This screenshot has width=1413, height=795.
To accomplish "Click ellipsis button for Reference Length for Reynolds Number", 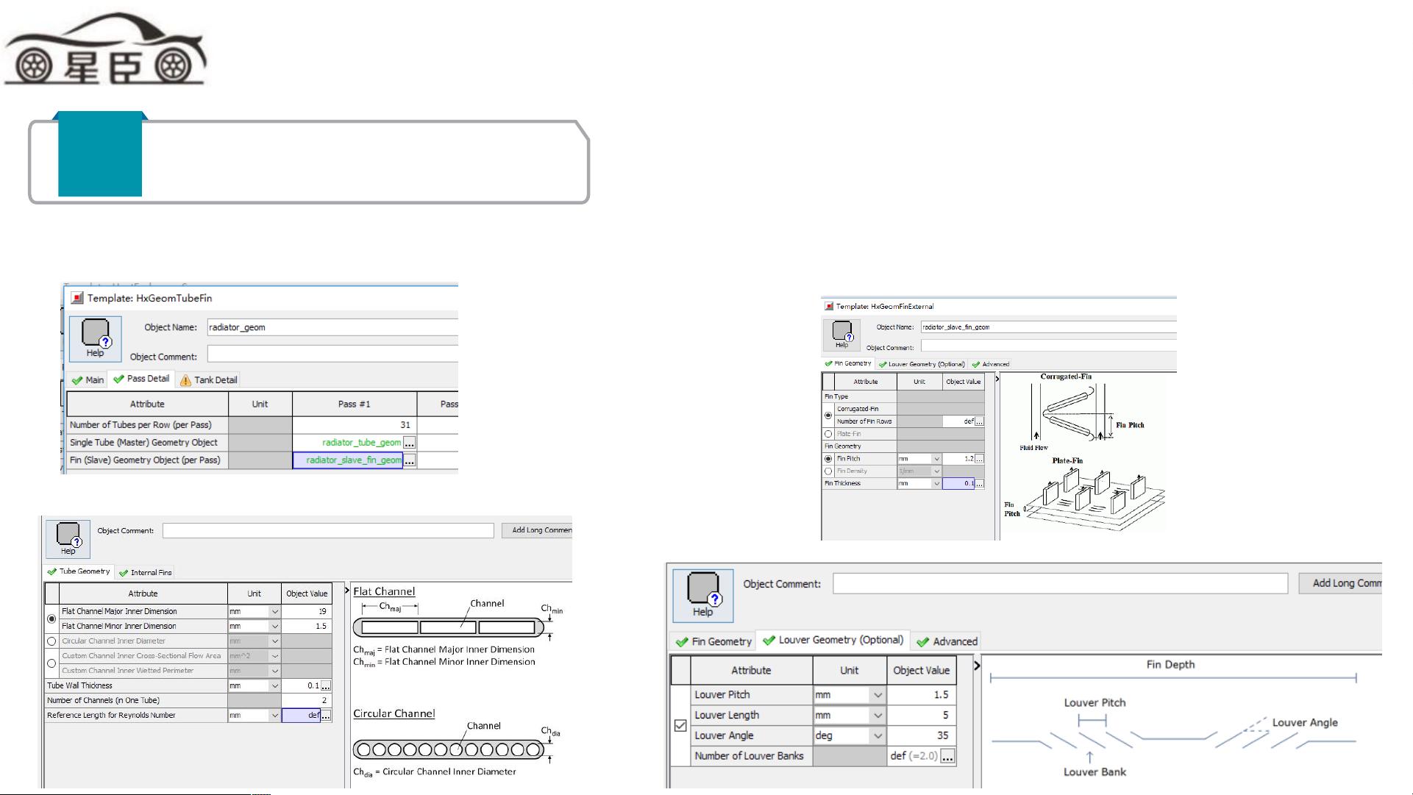I will 326,715.
